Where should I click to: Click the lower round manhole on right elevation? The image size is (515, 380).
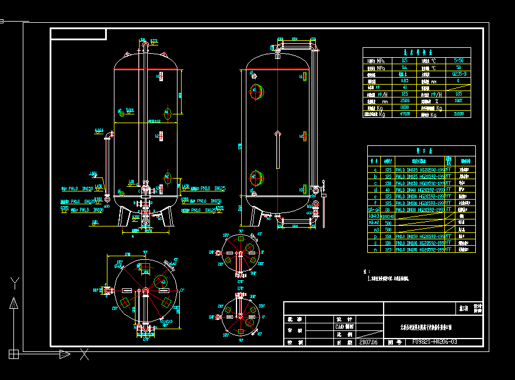[x=256, y=179]
